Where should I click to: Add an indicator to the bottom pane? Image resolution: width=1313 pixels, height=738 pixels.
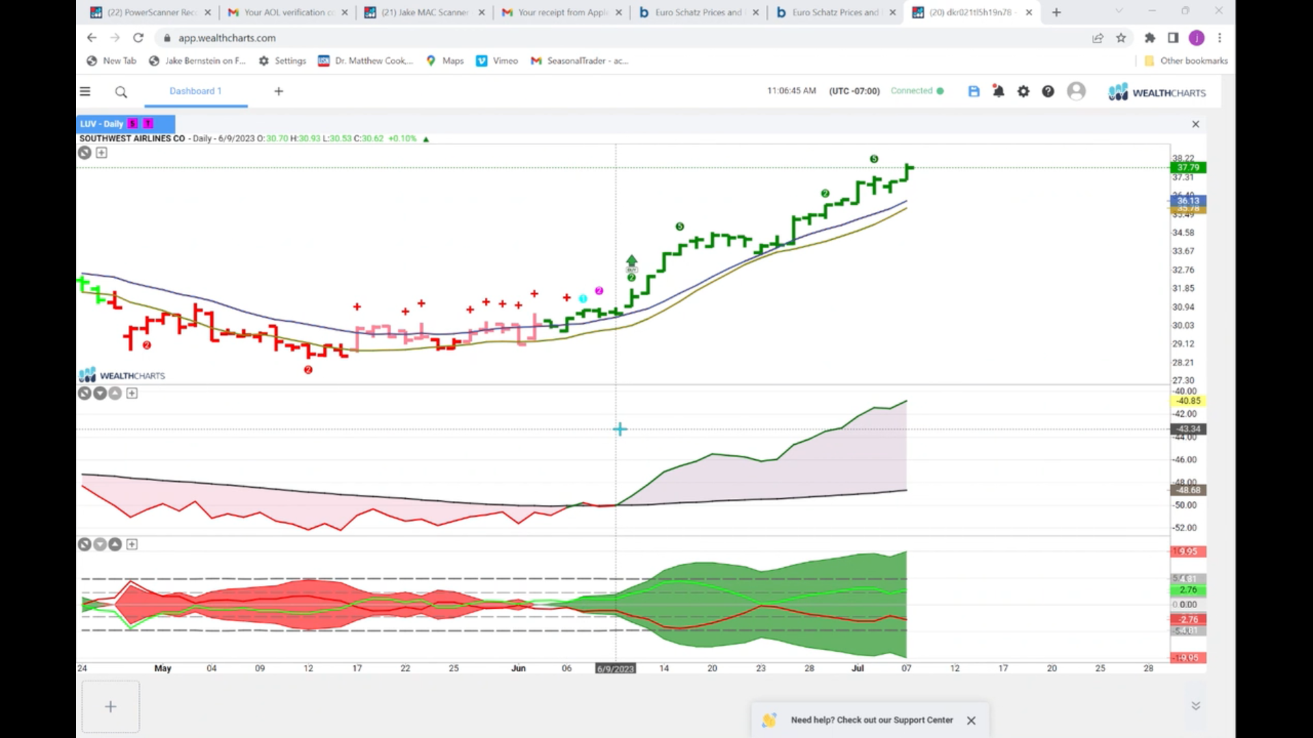(132, 545)
